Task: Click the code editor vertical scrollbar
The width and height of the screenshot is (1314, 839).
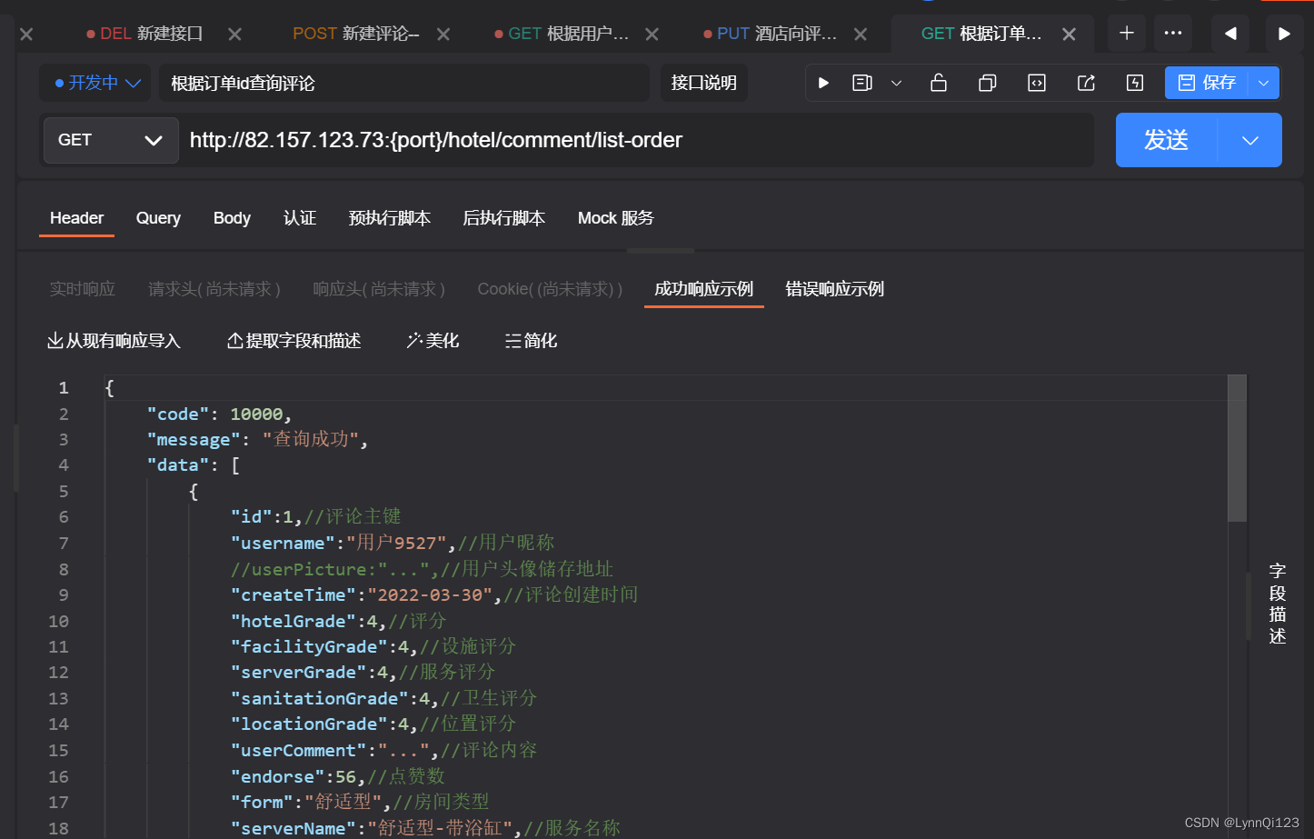Action: (1237, 449)
